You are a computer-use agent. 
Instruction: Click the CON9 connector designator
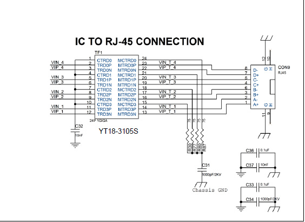[284, 67]
